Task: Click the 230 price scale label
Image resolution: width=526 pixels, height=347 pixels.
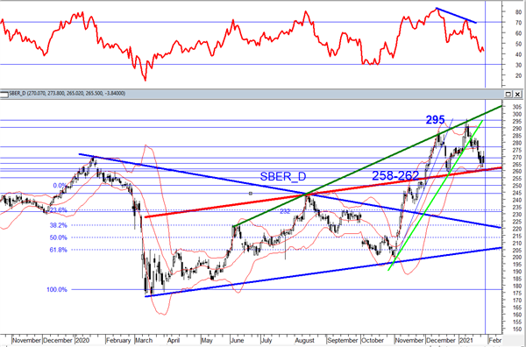Action: 516,214
